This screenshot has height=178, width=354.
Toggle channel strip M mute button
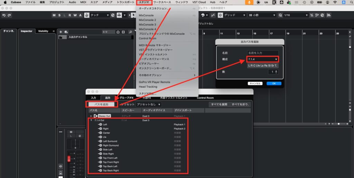(71, 132)
